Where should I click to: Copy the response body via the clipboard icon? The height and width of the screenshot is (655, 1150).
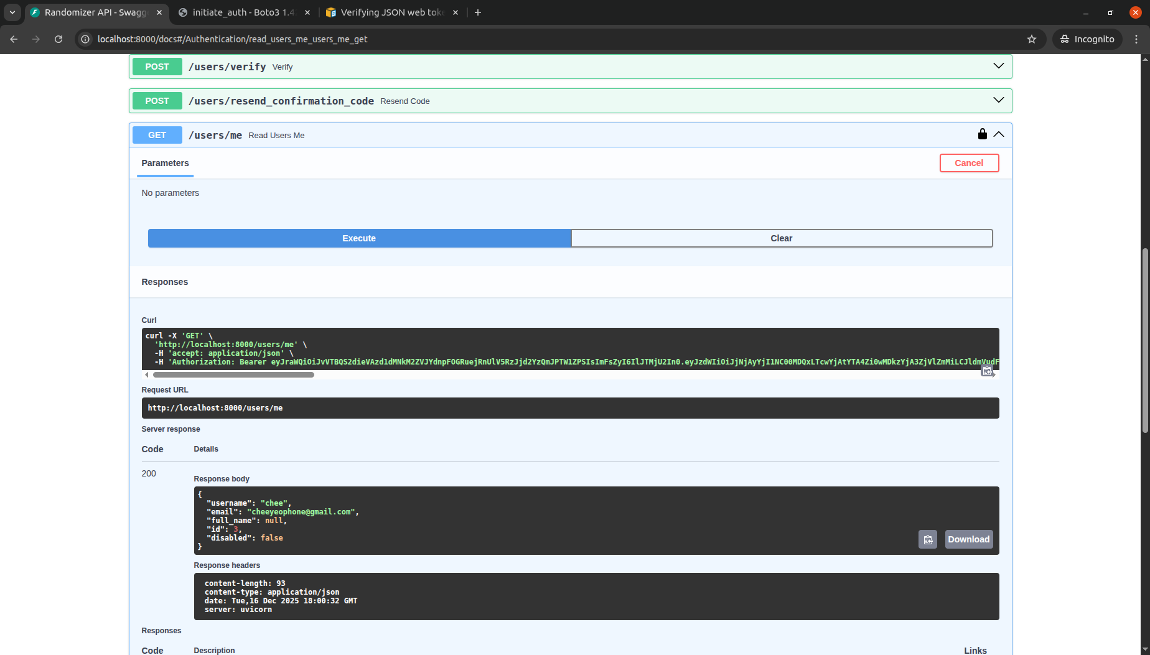coord(927,539)
